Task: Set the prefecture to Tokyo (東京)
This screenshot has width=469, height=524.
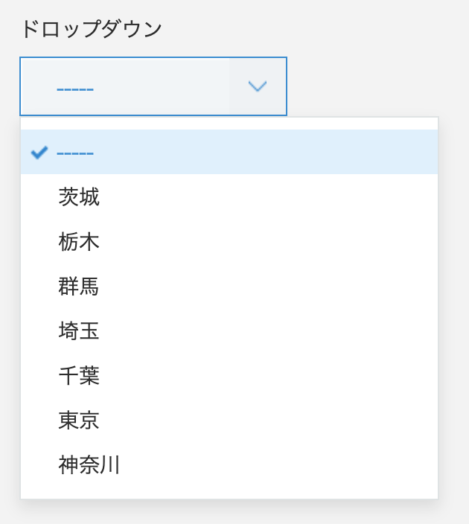Action: click(x=79, y=421)
